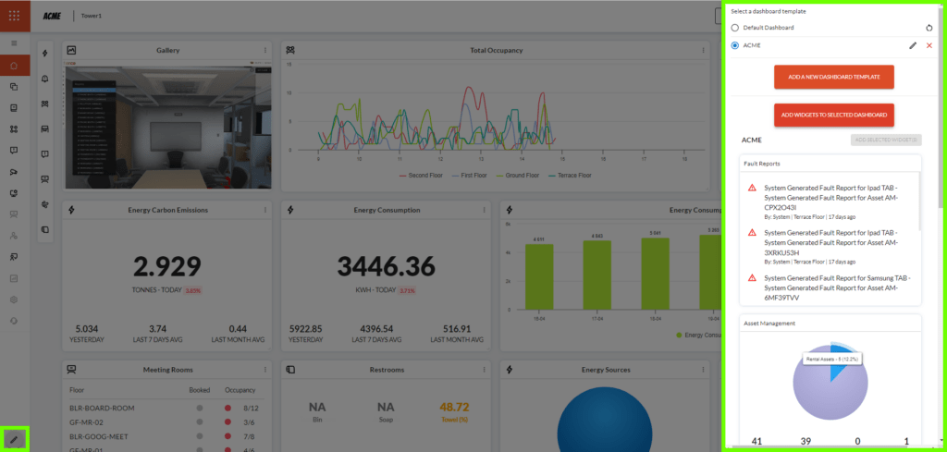Click the Fault Reports list scrollbar

tap(918, 203)
